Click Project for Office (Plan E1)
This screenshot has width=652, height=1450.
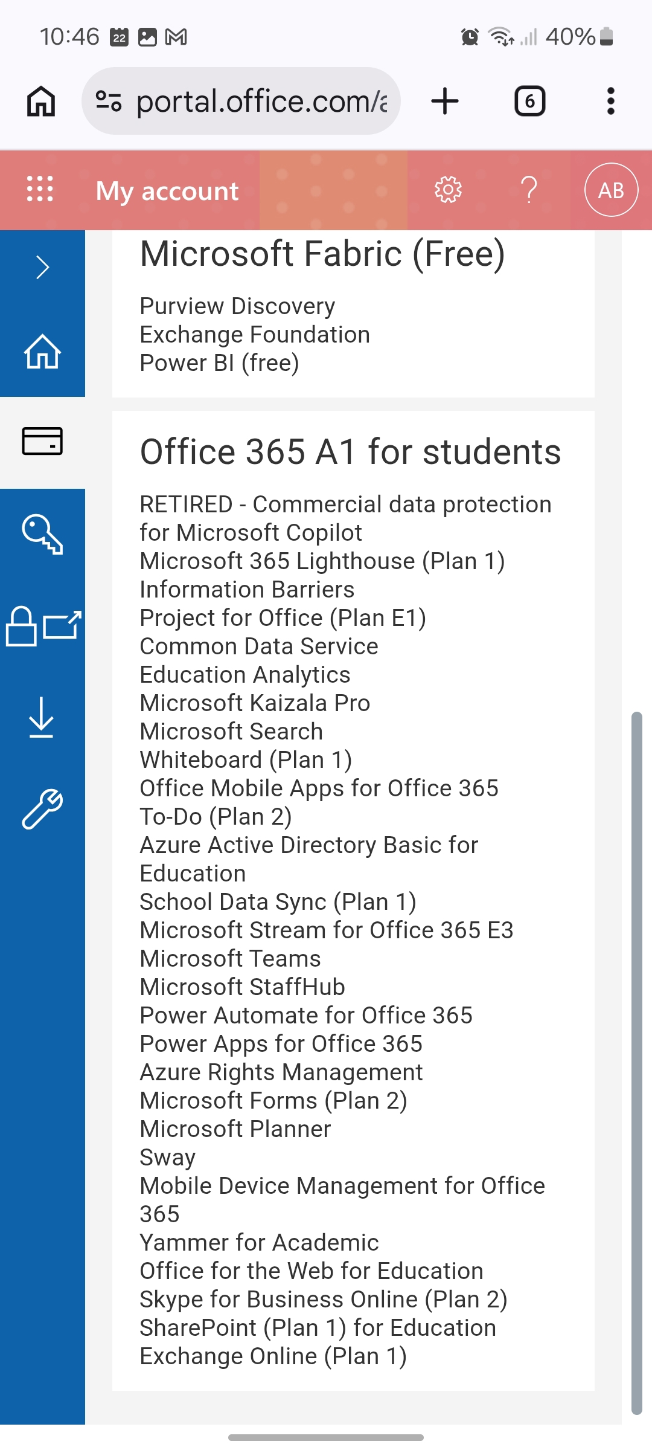click(x=283, y=618)
